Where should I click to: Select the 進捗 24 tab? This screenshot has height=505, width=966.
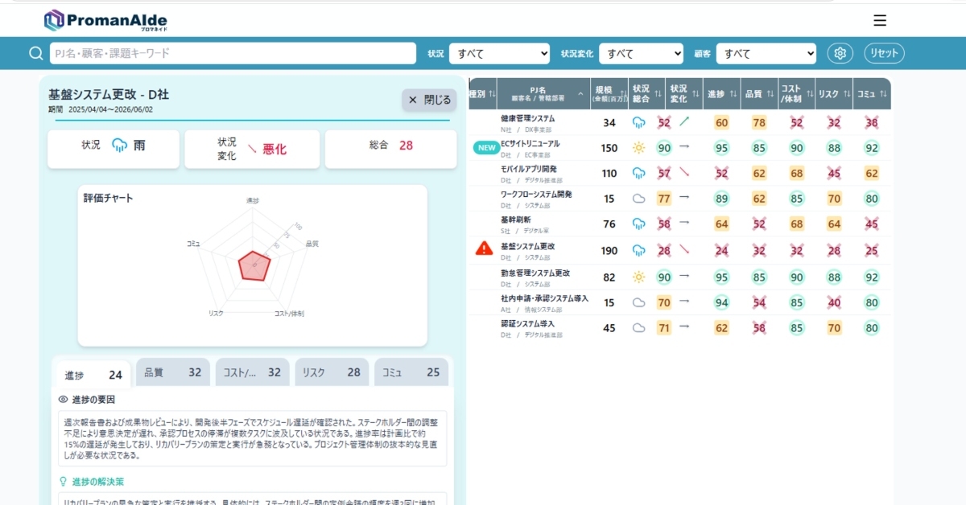93,375
